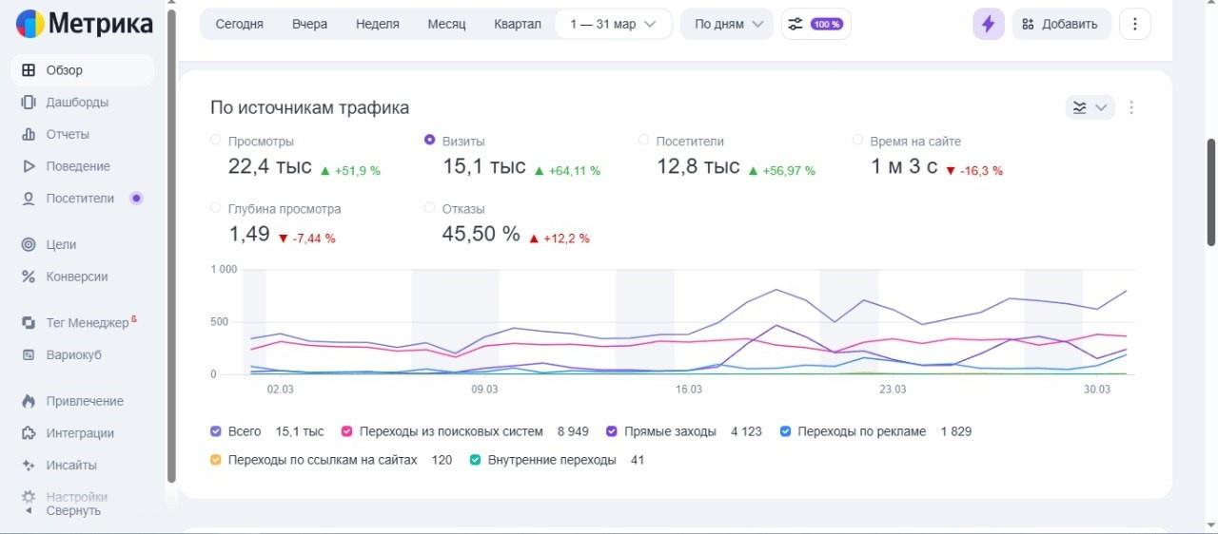Click the По источникам трафика title
Image resolution: width=1218 pixels, height=534 pixels.
pos(310,107)
